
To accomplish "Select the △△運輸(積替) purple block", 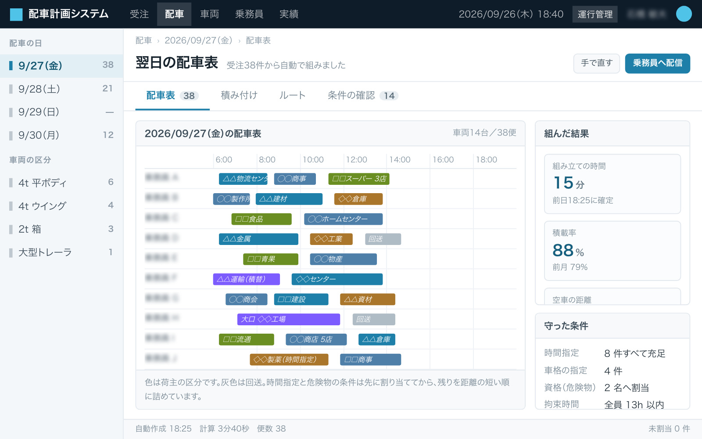I will point(247,279).
